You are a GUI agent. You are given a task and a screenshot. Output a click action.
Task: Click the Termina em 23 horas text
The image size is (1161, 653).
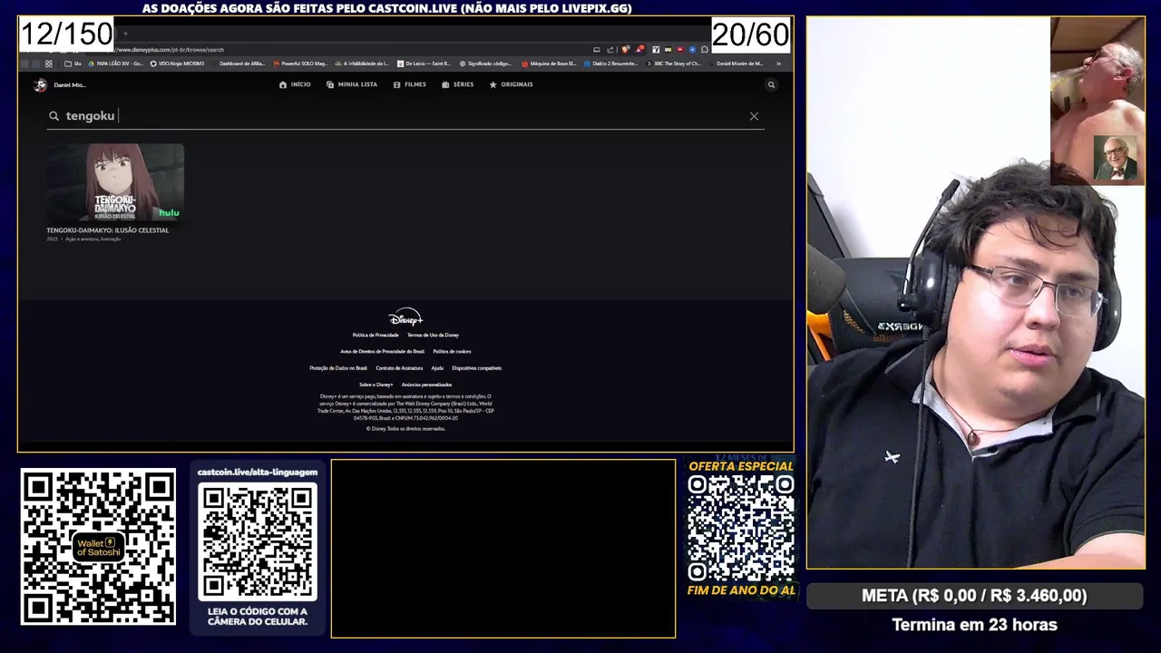(x=974, y=625)
